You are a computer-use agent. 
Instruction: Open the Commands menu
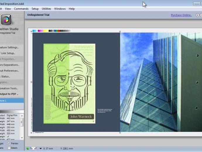21,9
